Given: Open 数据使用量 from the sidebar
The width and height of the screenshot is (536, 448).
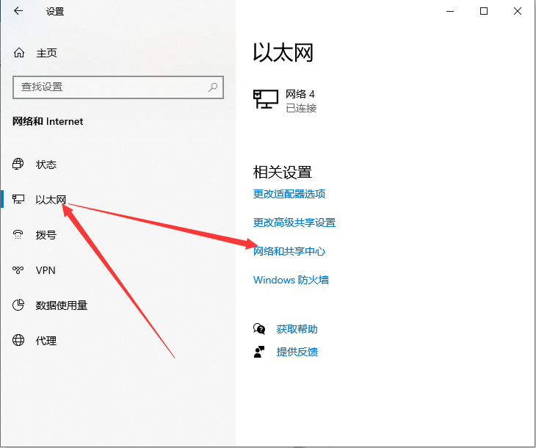Looking at the screenshot, I should pyautogui.click(x=62, y=306).
